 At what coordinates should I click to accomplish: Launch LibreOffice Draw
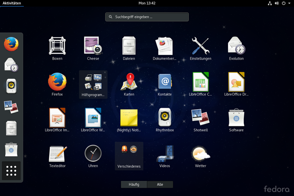coord(236,84)
